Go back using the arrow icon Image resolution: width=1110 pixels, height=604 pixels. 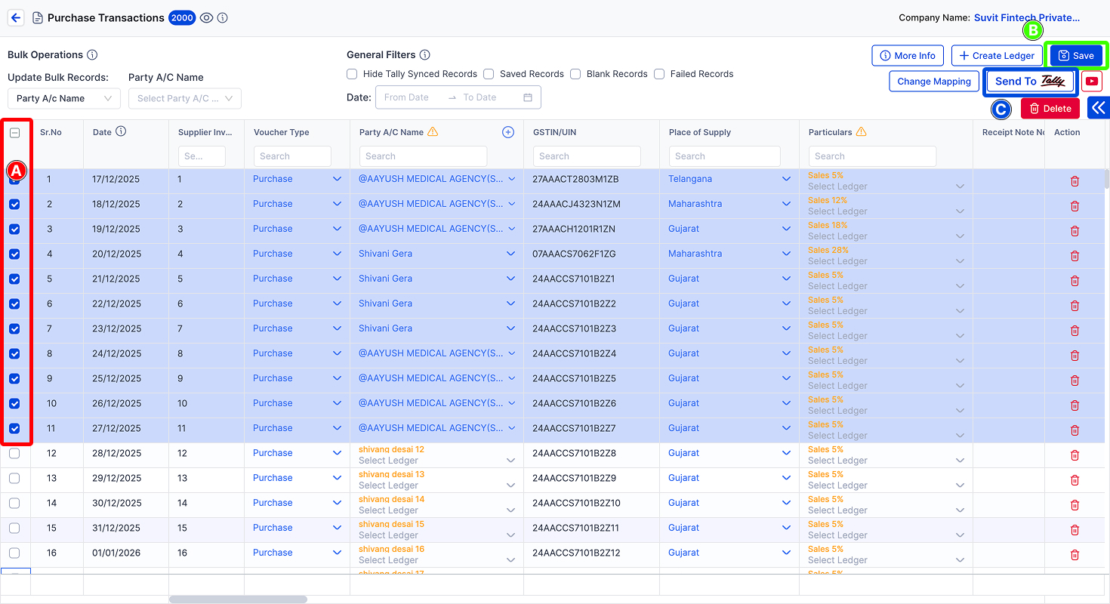[x=16, y=17]
